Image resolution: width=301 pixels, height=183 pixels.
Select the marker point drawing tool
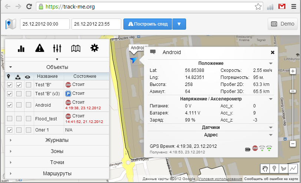pyautogui.click(x=274, y=169)
